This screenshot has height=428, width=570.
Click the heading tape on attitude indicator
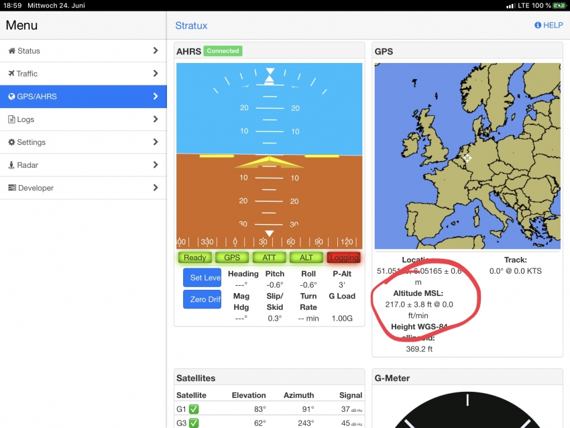(269, 242)
